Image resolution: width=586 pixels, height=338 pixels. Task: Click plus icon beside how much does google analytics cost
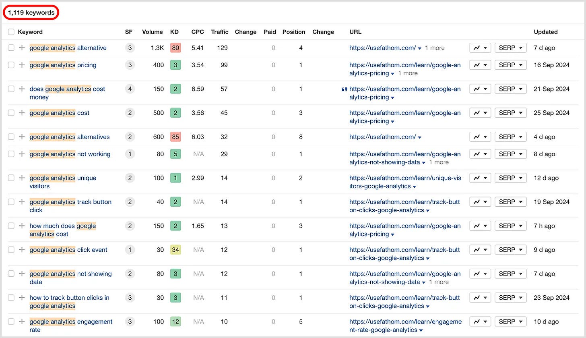coord(22,226)
